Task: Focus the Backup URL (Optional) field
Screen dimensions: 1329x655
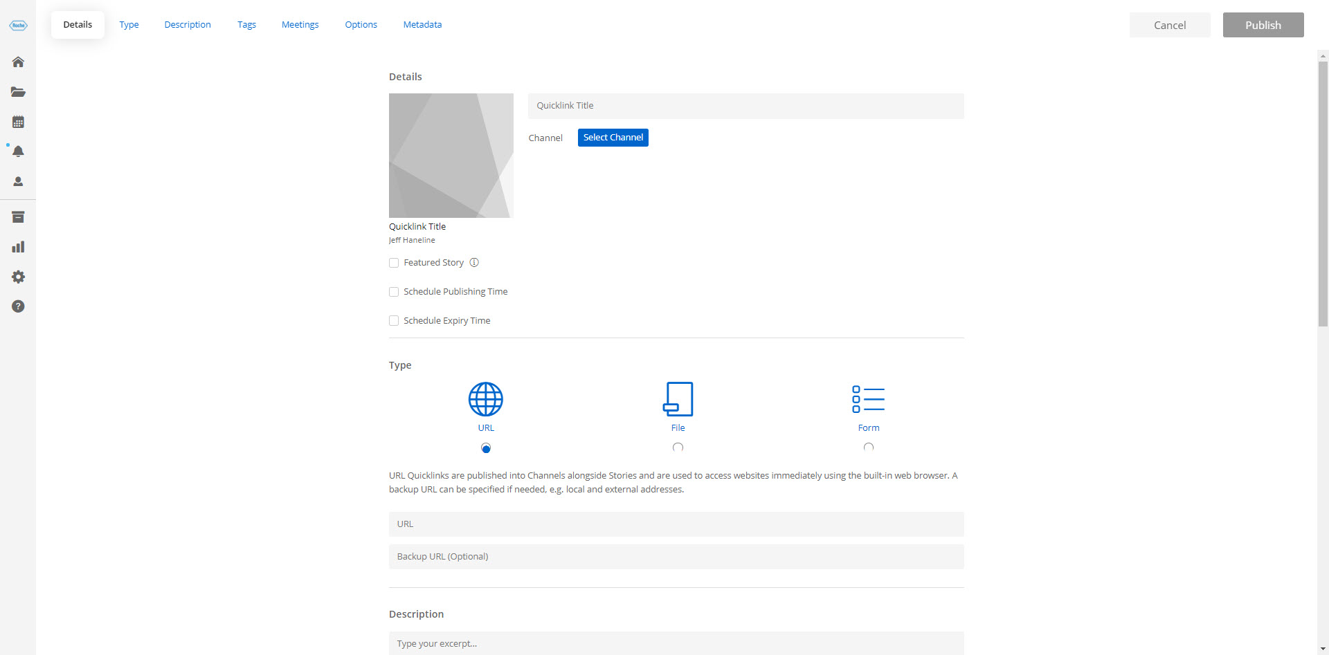Action: pyautogui.click(x=676, y=557)
